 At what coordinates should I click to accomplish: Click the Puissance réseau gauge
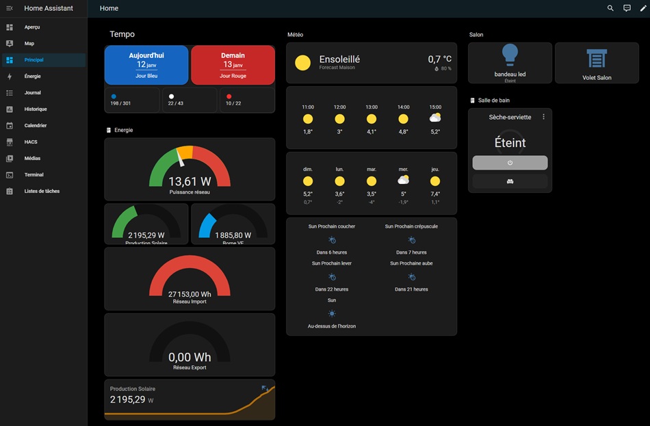tap(190, 169)
